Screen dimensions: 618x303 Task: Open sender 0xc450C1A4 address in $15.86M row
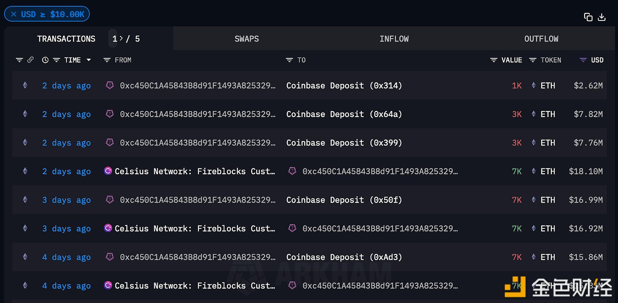tap(198, 257)
